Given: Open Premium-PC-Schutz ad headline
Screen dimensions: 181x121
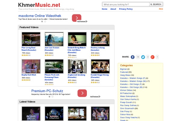Looking at the screenshot, I should [47, 91].
